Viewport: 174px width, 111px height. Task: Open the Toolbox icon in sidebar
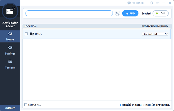[10, 61]
